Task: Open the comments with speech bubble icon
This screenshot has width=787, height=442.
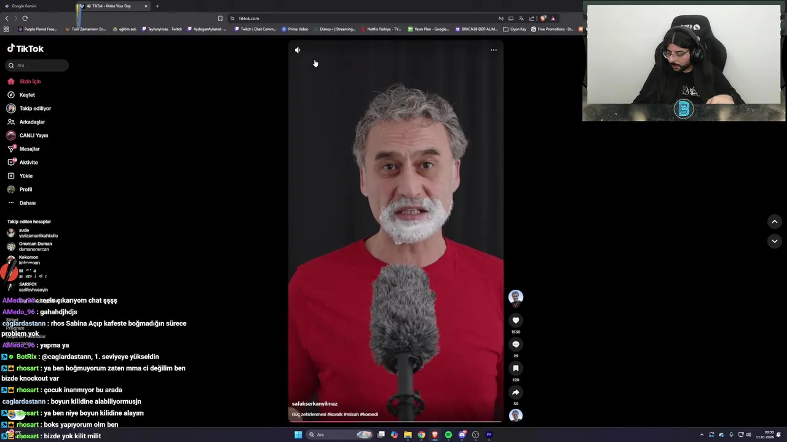Action: pyautogui.click(x=516, y=344)
